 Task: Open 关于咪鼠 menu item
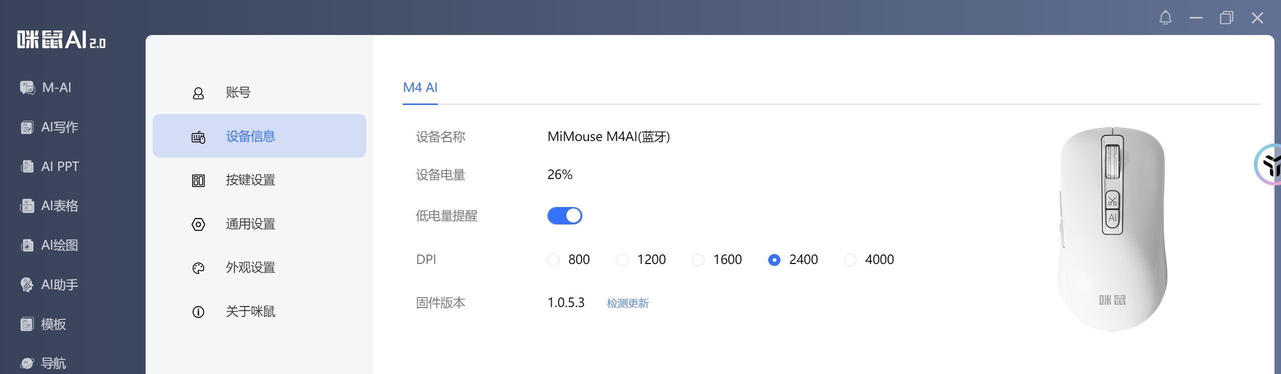click(259, 311)
